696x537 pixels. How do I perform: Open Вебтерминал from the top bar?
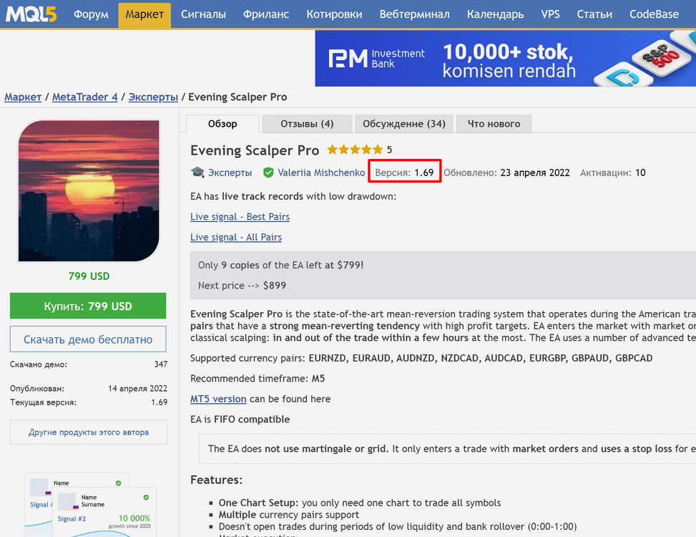pyautogui.click(x=415, y=14)
